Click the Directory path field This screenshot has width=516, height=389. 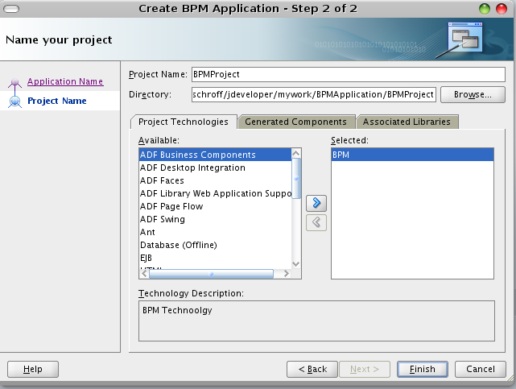(314, 95)
